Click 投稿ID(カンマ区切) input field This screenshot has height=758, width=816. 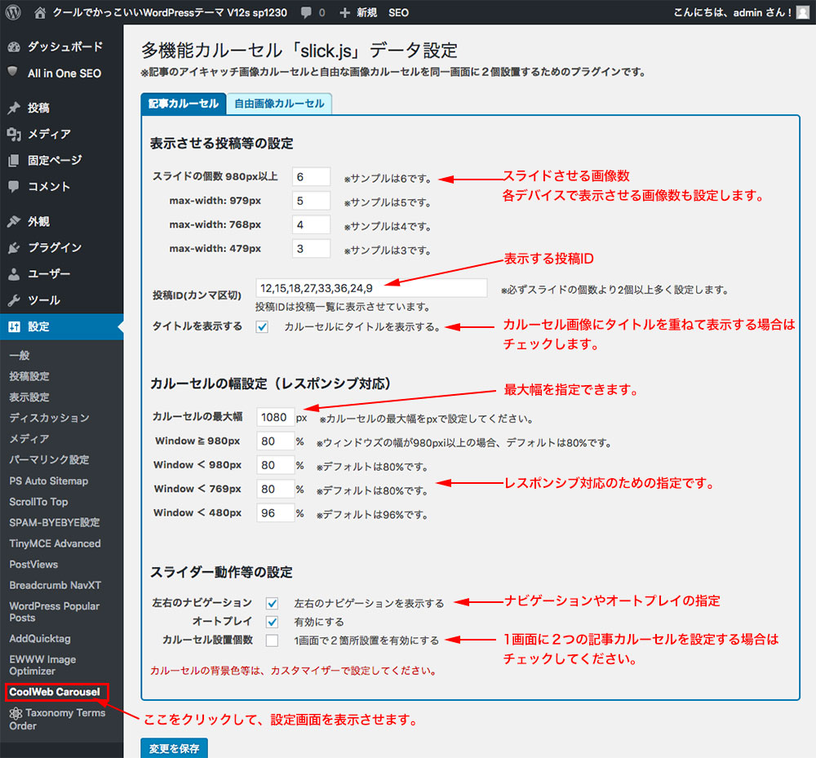(371, 288)
